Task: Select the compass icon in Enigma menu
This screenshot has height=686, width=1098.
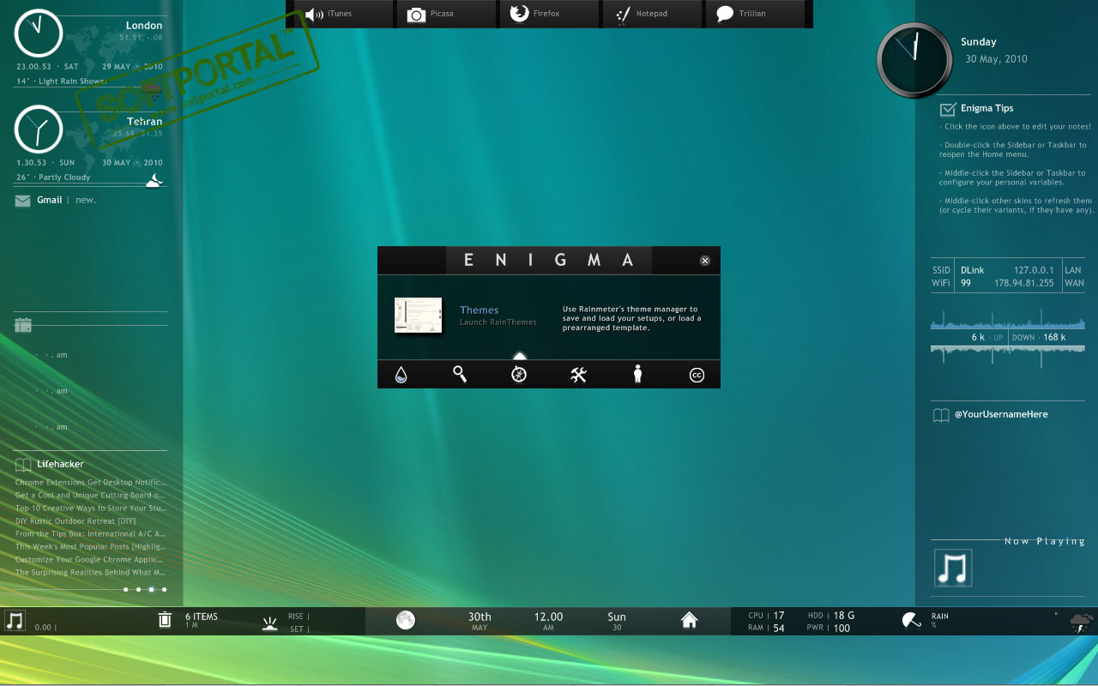Action: 519,374
